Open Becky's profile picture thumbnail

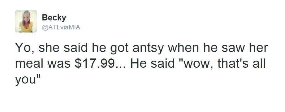(x=26, y=21)
